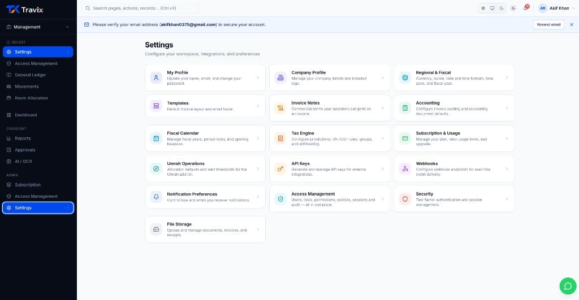Switch to system theme (monitor icon)
Image resolution: width=579 pixels, height=300 pixels.
click(492, 8)
